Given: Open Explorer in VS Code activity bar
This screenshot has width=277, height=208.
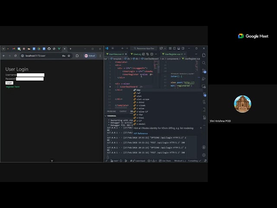Looking at the screenshot, I should pos(204,55).
